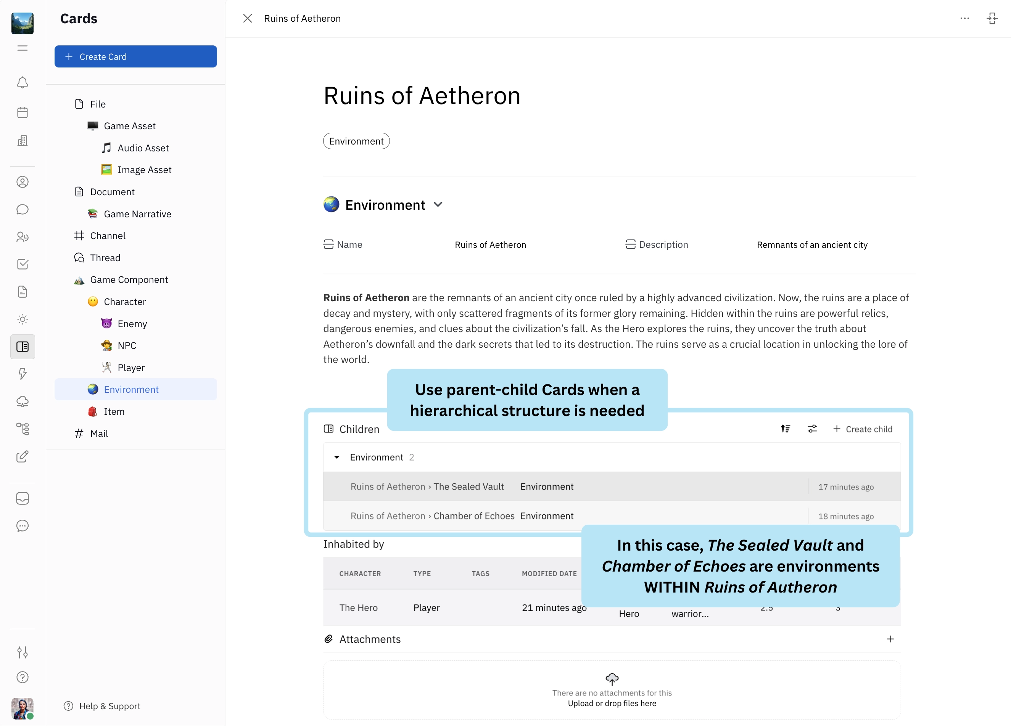Click the help question mark icon
Viewport: 1011px width, 726px height.
pos(22,677)
